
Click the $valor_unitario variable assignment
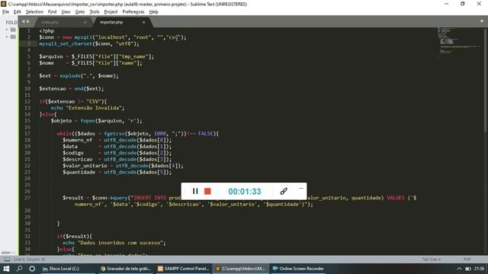tap(123, 166)
